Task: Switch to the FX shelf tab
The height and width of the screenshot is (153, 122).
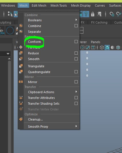Action: pos(83,22)
